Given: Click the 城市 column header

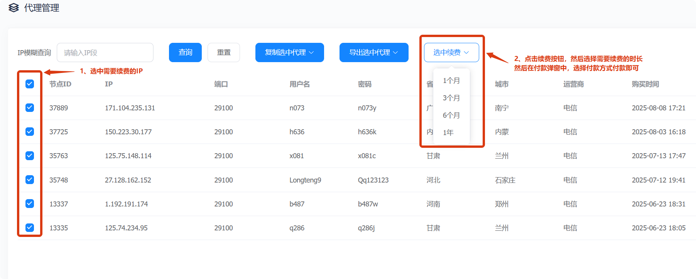Looking at the screenshot, I should [502, 84].
